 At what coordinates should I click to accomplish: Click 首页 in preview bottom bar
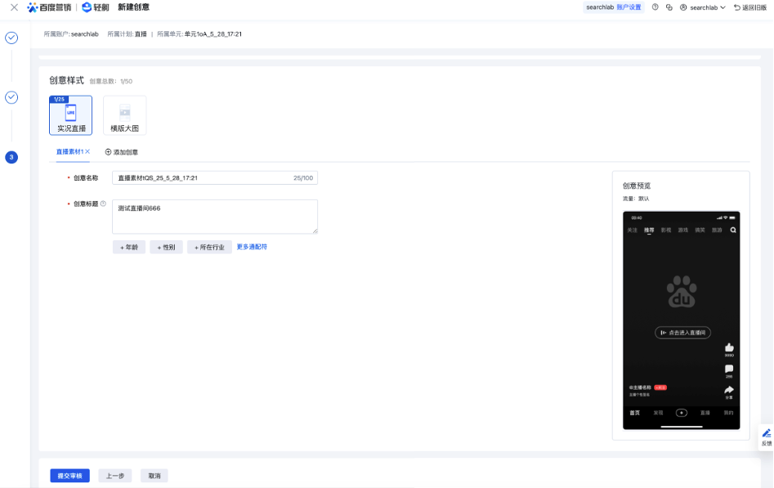[x=634, y=413]
